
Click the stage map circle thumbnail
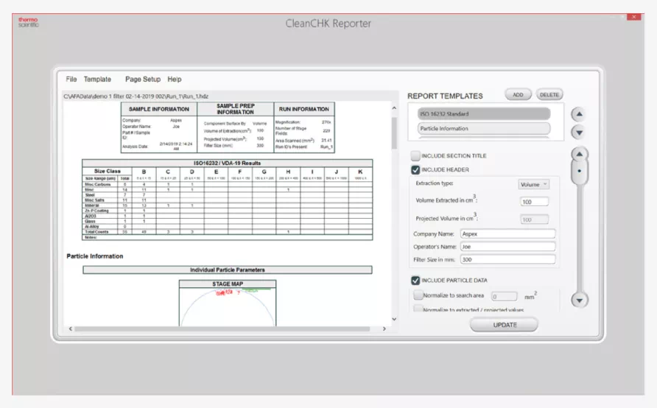pyautogui.click(x=228, y=307)
